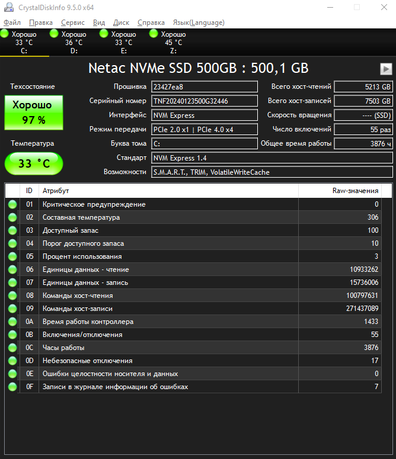Open the Сервис menu
Image resolution: width=396 pixels, height=459 pixels.
coord(73,23)
